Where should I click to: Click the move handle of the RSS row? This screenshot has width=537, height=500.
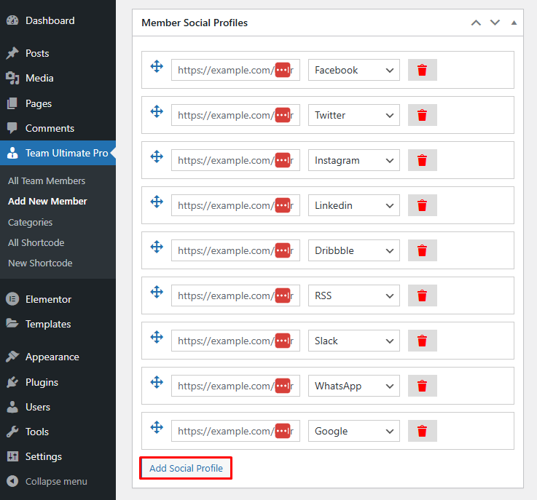click(156, 293)
